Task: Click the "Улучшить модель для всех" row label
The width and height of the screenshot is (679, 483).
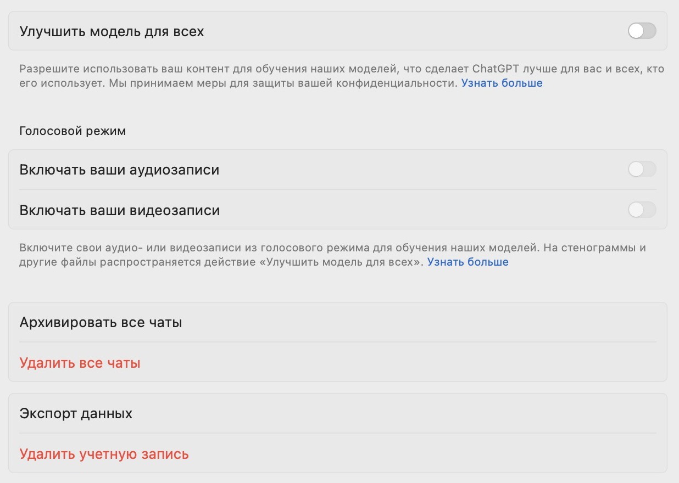Action: click(112, 31)
